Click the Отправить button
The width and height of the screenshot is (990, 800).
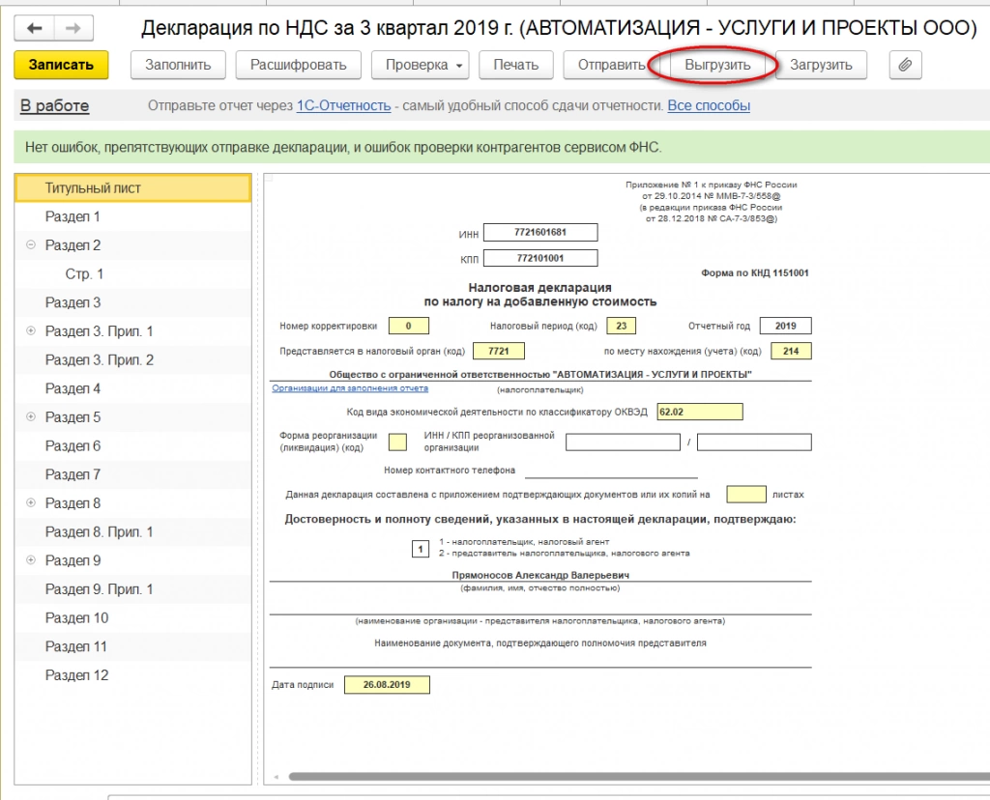pos(611,65)
